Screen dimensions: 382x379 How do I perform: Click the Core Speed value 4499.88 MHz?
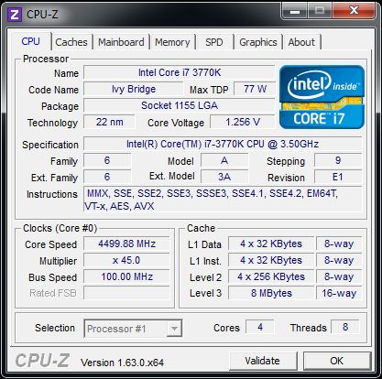[126, 244]
